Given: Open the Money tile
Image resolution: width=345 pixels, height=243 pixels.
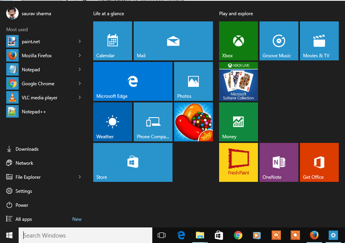Looking at the screenshot, I should [x=238, y=122].
